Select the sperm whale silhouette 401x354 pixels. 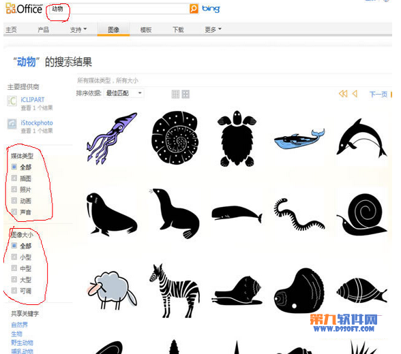[x=237, y=214]
